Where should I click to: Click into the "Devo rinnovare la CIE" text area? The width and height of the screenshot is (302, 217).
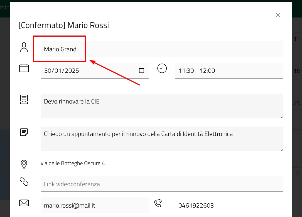(x=161, y=106)
